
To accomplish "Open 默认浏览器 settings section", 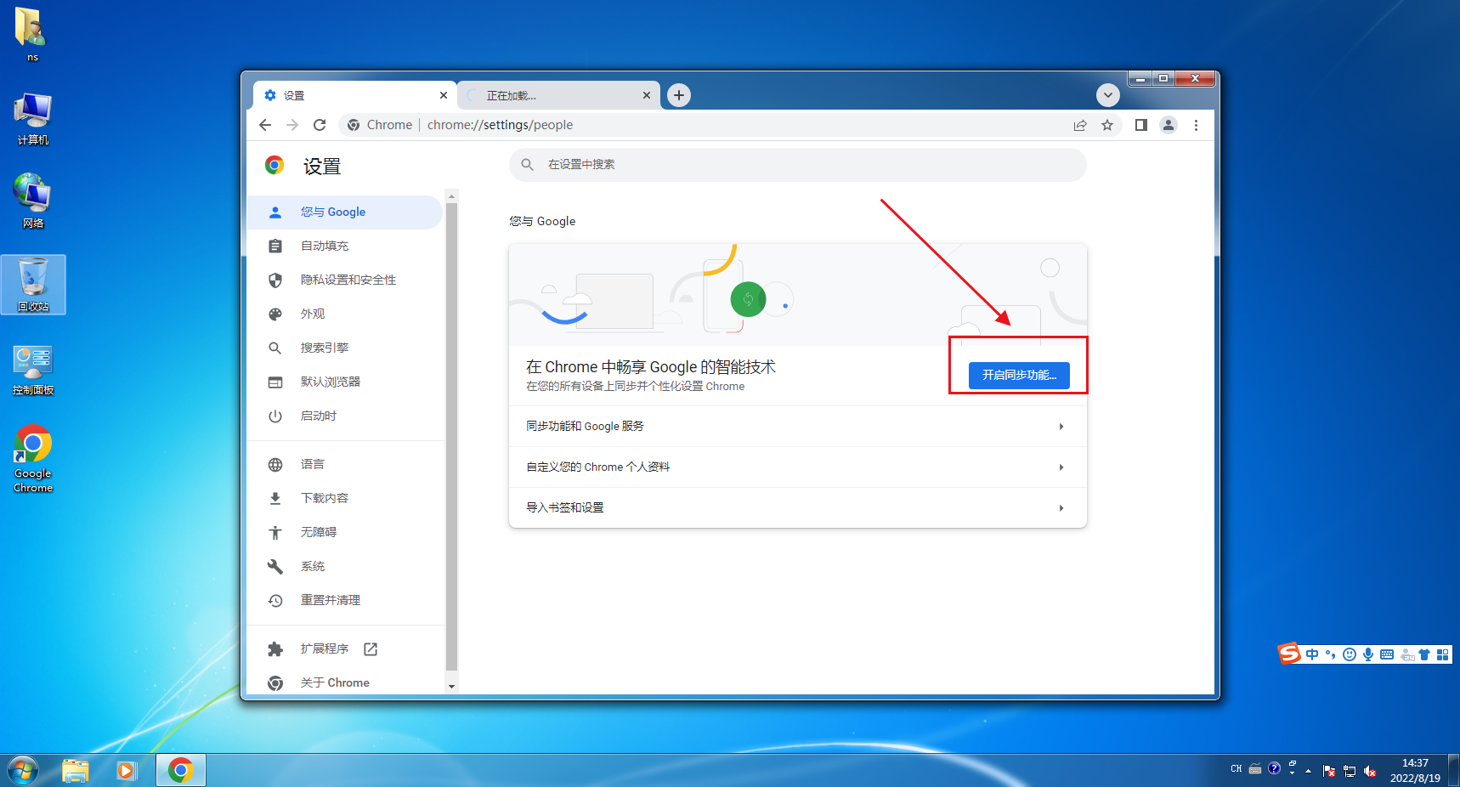I will pyautogui.click(x=345, y=382).
